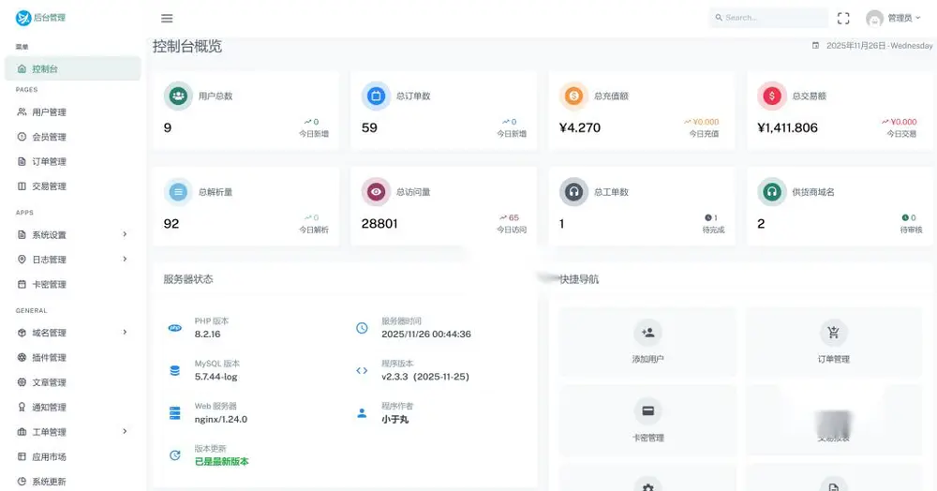Click the 总访问量 eye icon

(376, 192)
